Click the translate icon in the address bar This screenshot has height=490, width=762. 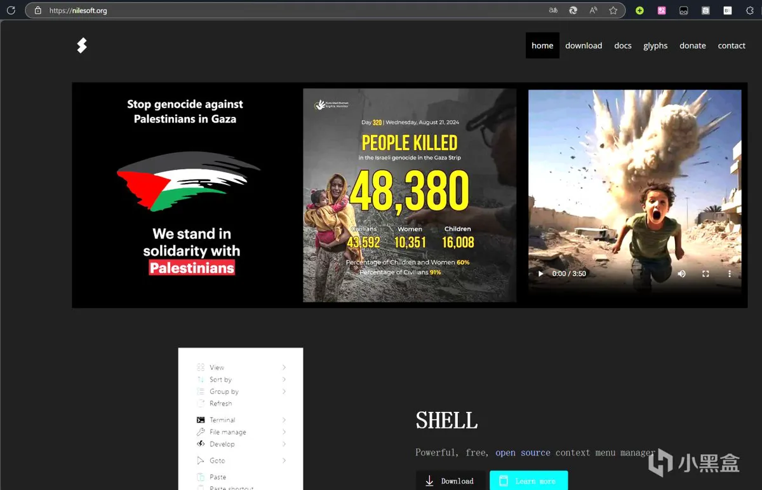click(x=554, y=10)
